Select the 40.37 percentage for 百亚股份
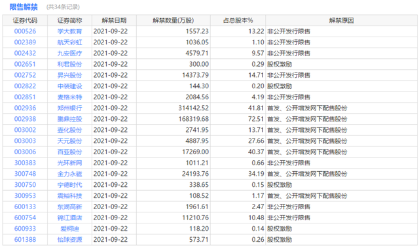This screenshot has width=419, height=247. [x=256, y=152]
